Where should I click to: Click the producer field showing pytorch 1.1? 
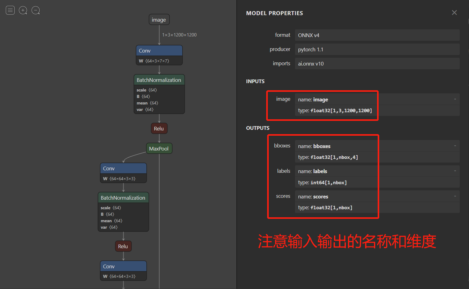[376, 49]
